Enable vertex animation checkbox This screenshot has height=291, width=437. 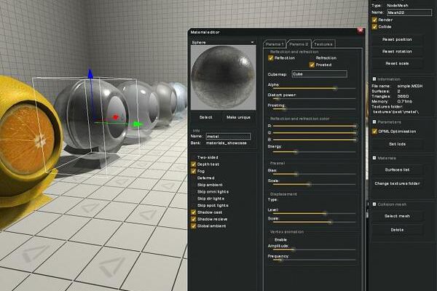[x=271, y=240]
